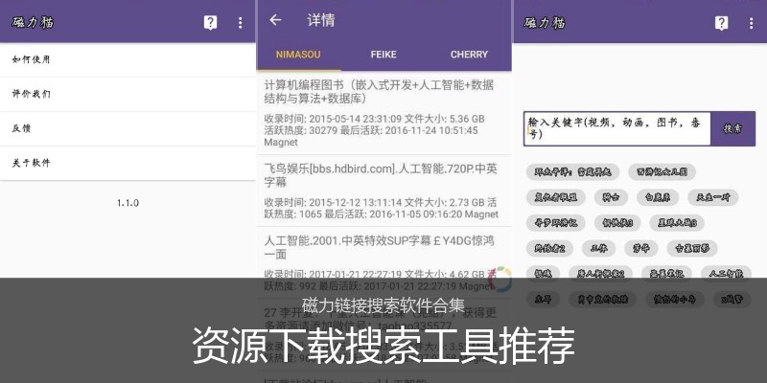Open help icon in left 磁力猫 header
The height and width of the screenshot is (383, 767).
(x=210, y=22)
